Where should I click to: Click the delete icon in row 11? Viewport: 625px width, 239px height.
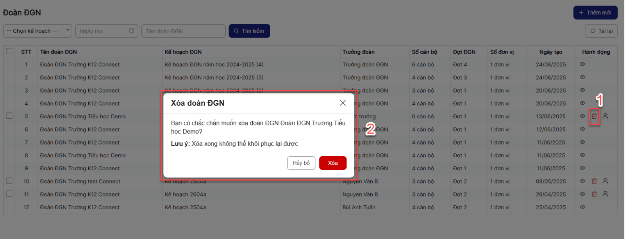click(594, 194)
